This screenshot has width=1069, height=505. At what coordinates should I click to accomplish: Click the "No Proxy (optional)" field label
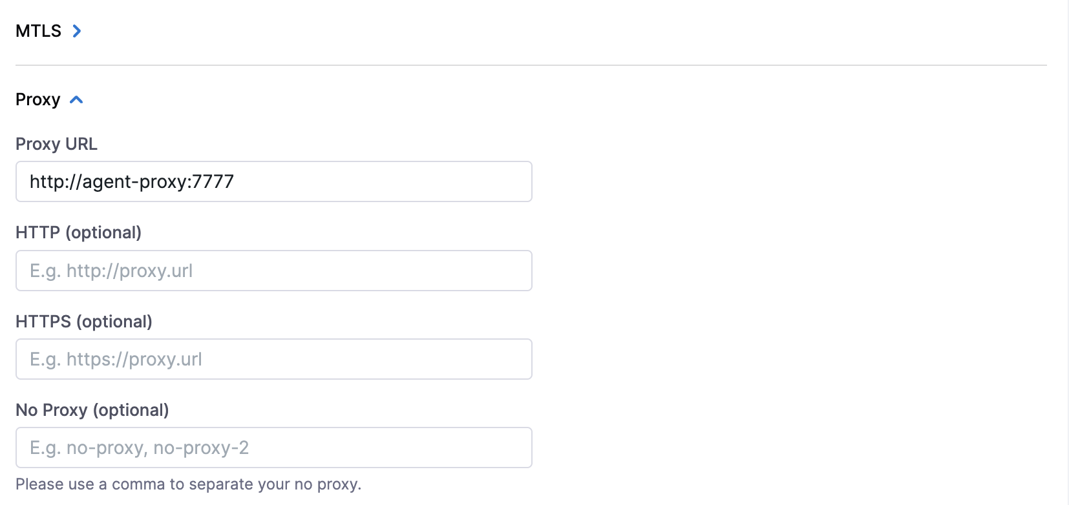pyautogui.click(x=92, y=410)
